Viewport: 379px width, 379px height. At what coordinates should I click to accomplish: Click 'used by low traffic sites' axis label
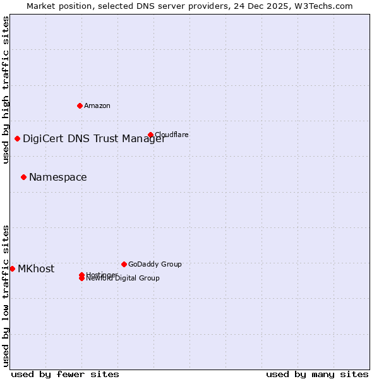[x=5, y=296]
